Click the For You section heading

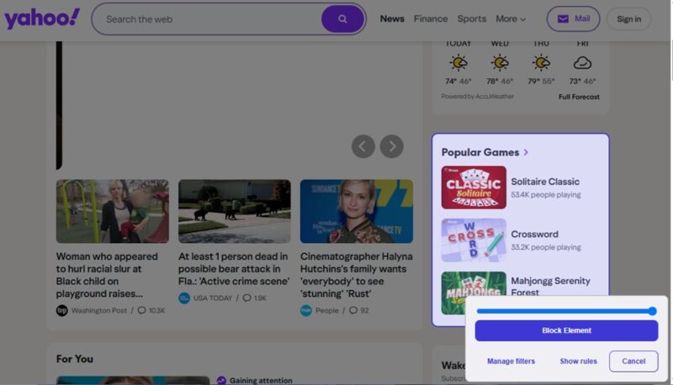pyautogui.click(x=75, y=359)
